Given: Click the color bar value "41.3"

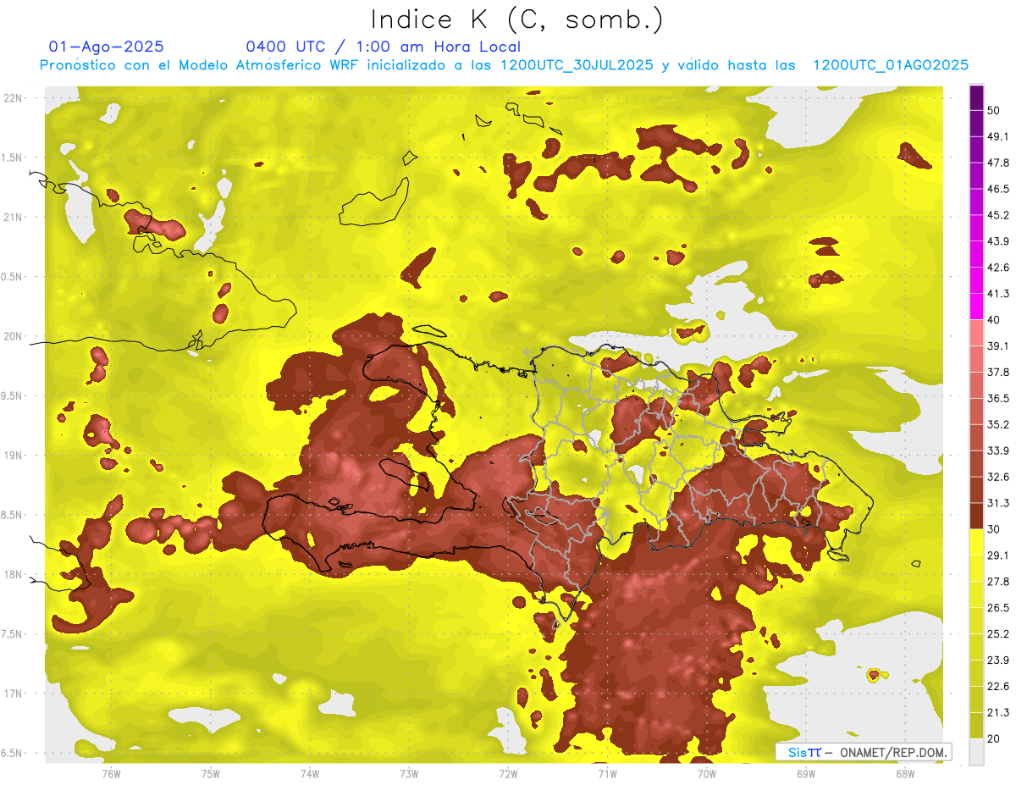Looking at the screenshot, I should (x=997, y=294).
